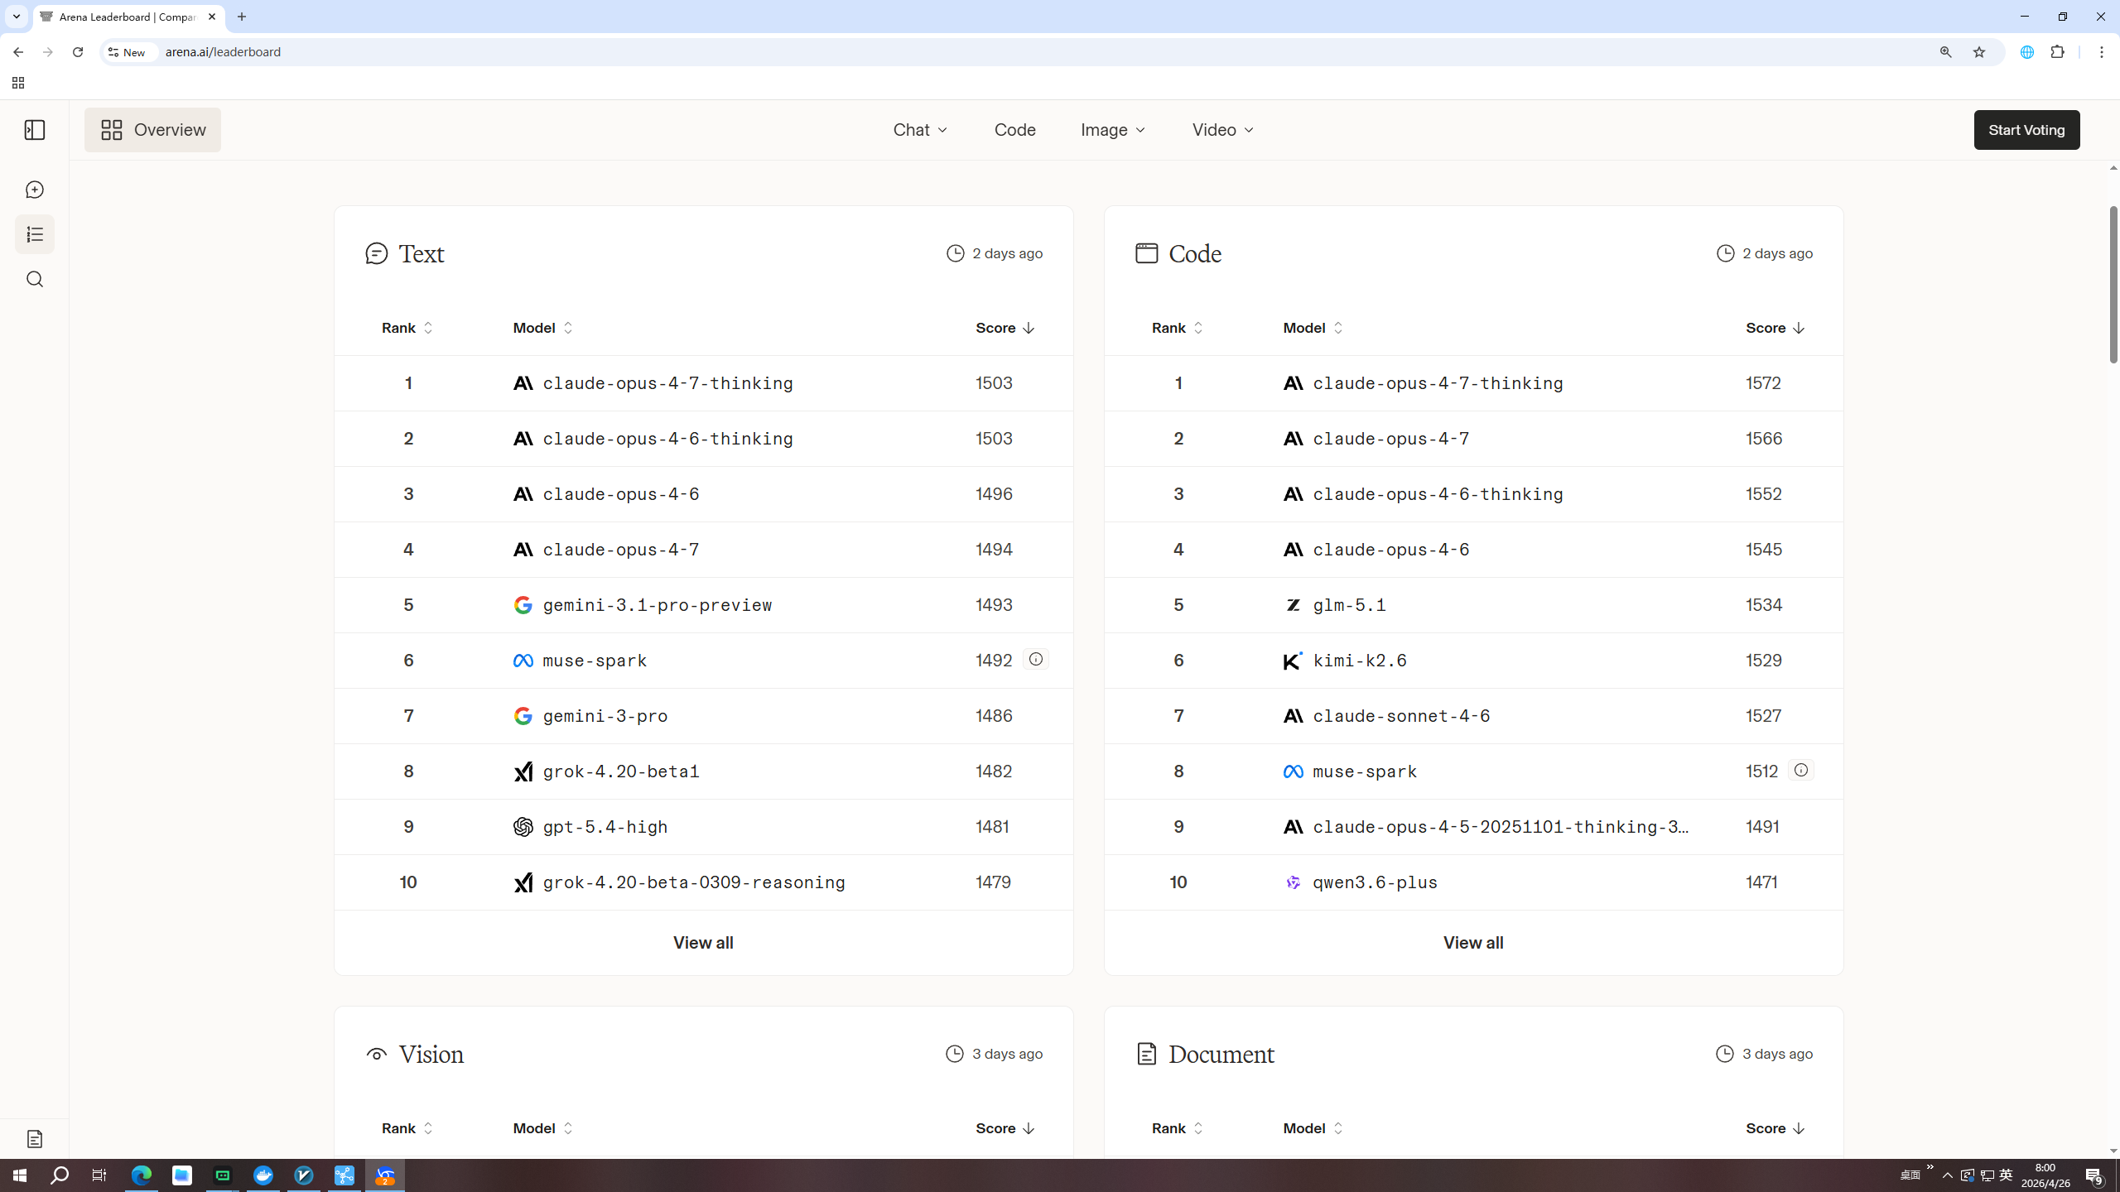Sort Text table by Score
The width and height of the screenshot is (2120, 1192).
(x=1005, y=328)
